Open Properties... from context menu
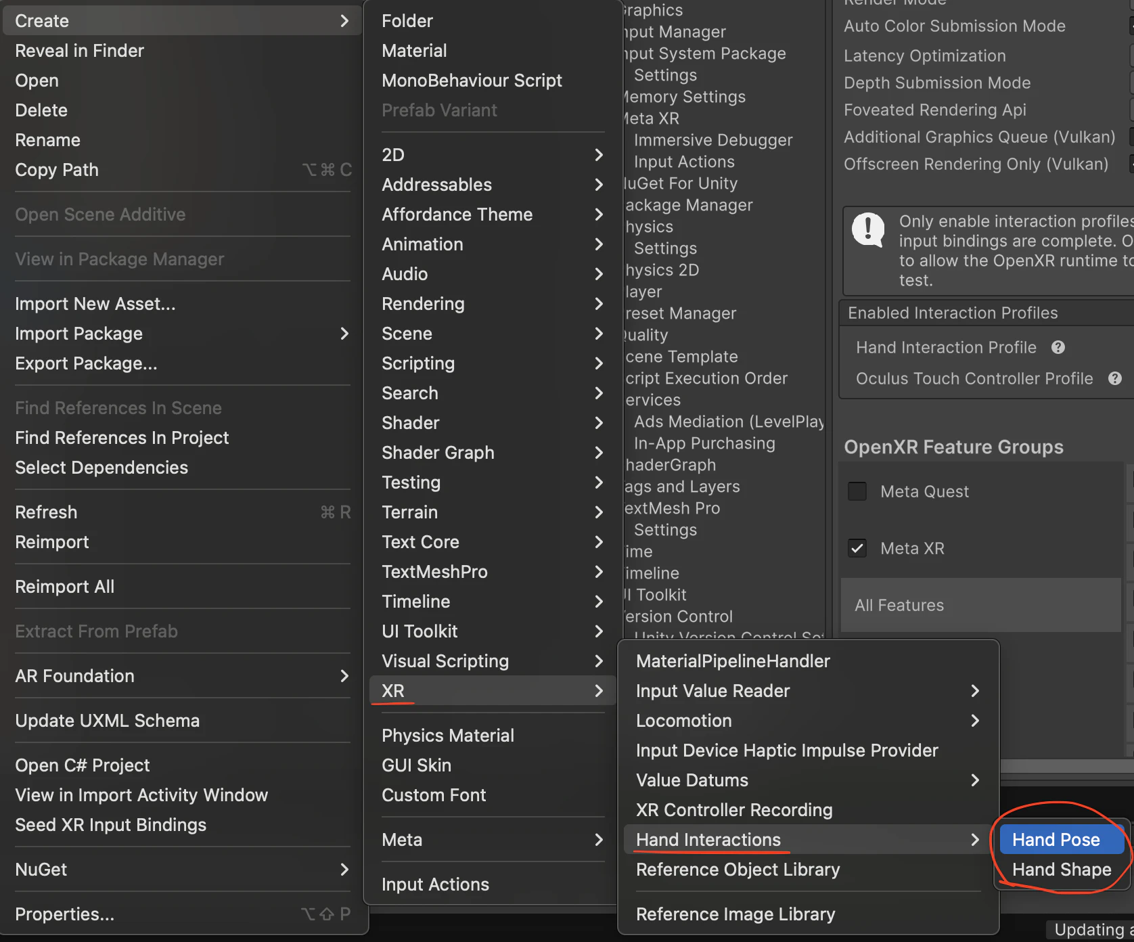The width and height of the screenshot is (1134, 942). coord(183,914)
